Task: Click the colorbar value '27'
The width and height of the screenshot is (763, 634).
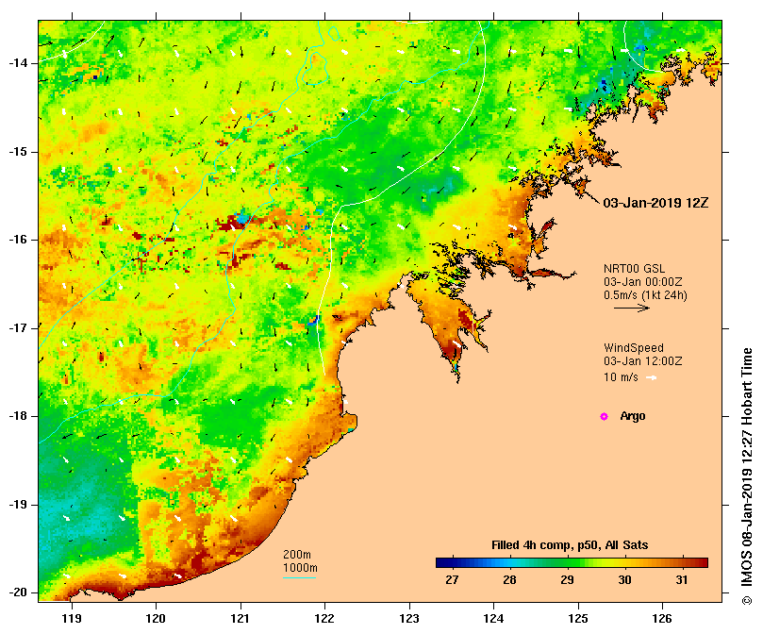Action: [x=452, y=580]
